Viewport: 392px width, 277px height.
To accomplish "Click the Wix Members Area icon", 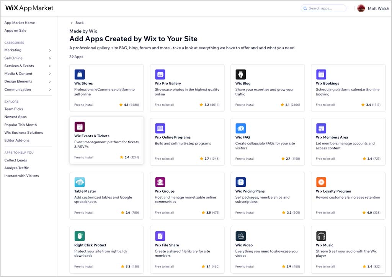I will (321, 128).
